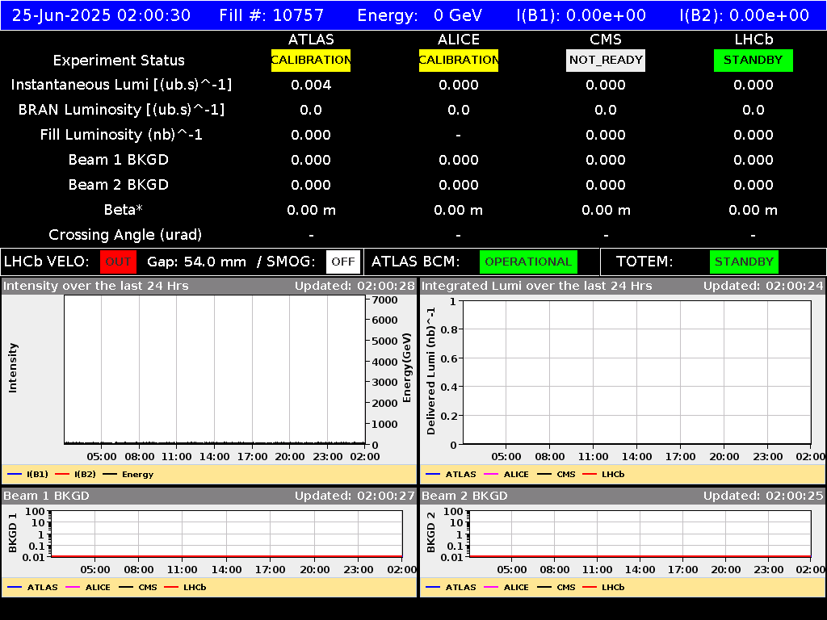Click the LHCb STANDBY experiment status badge
Image resolution: width=827 pixels, height=620 pixels.
coord(754,60)
